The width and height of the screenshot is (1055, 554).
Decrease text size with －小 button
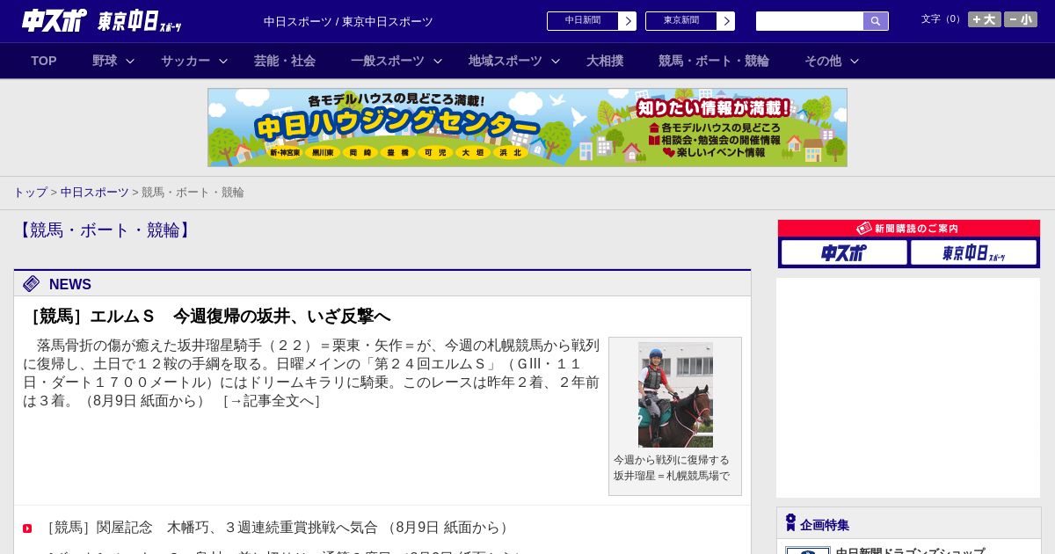(x=1021, y=19)
